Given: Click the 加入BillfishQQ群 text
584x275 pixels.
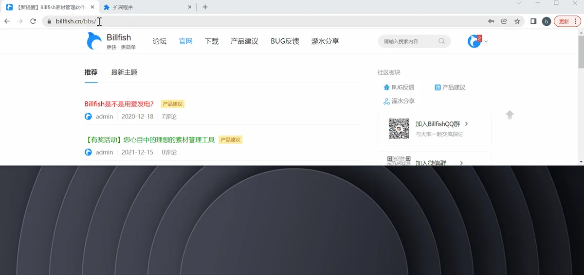Looking at the screenshot, I should pos(438,124).
